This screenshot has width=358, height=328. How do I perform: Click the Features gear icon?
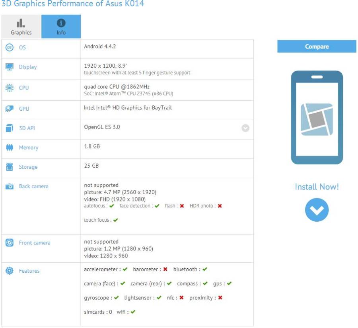tap(10, 271)
